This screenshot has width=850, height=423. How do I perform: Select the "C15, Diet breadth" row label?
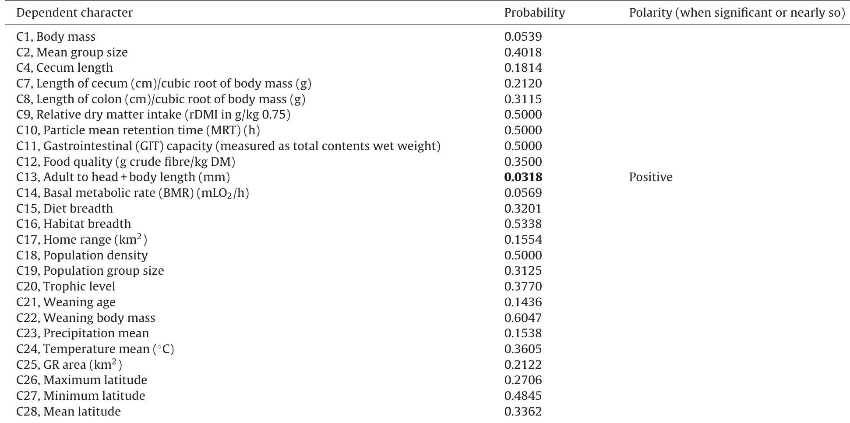point(64,209)
